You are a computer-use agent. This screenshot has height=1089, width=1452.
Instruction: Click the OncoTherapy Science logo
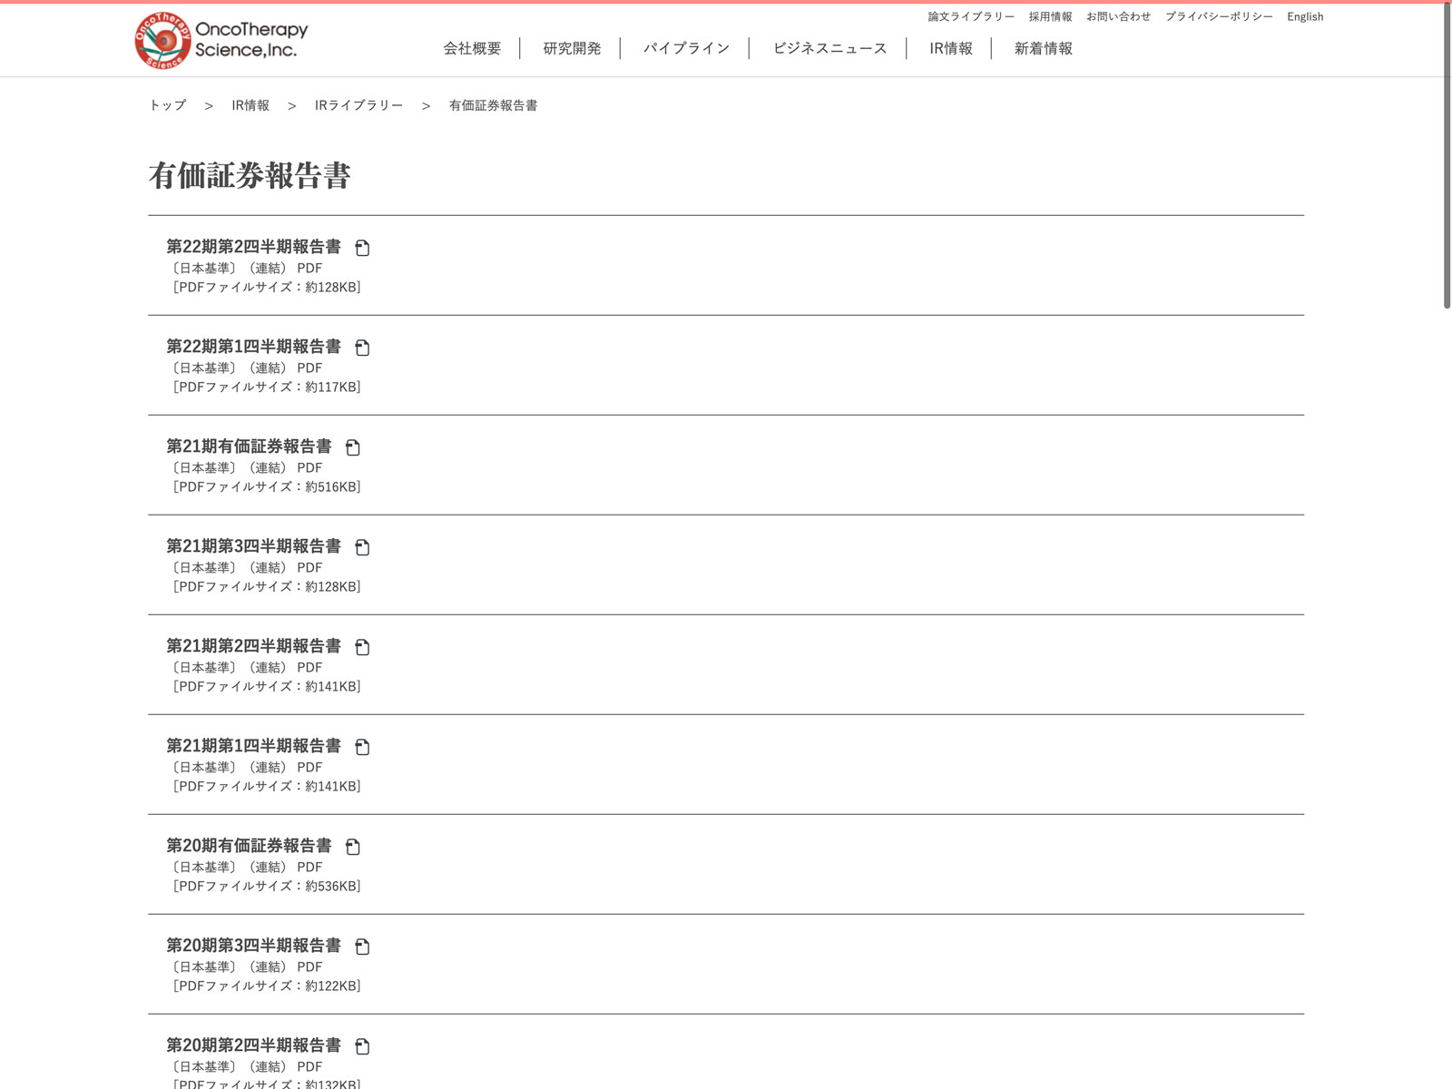(x=221, y=41)
